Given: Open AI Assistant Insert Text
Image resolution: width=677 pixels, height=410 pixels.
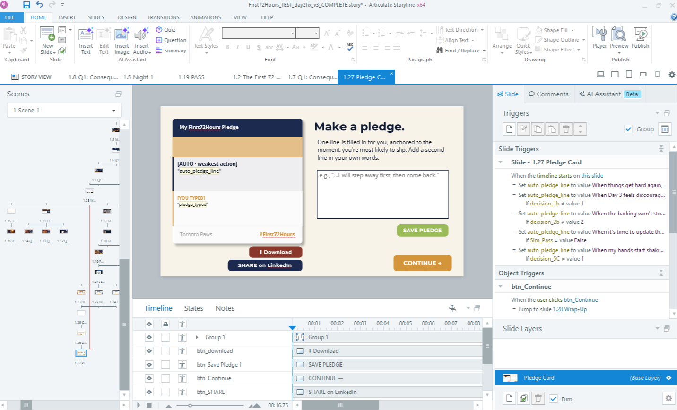Looking at the screenshot, I should tap(86, 41).
